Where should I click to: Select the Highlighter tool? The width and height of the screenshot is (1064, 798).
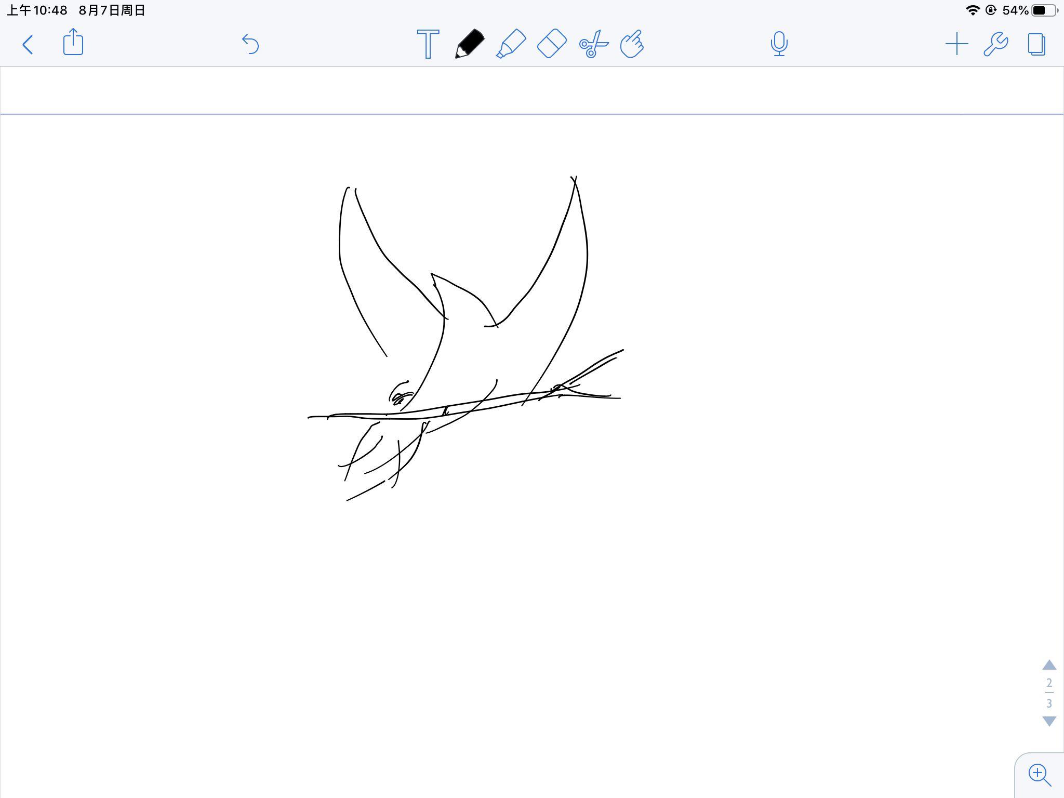click(511, 44)
